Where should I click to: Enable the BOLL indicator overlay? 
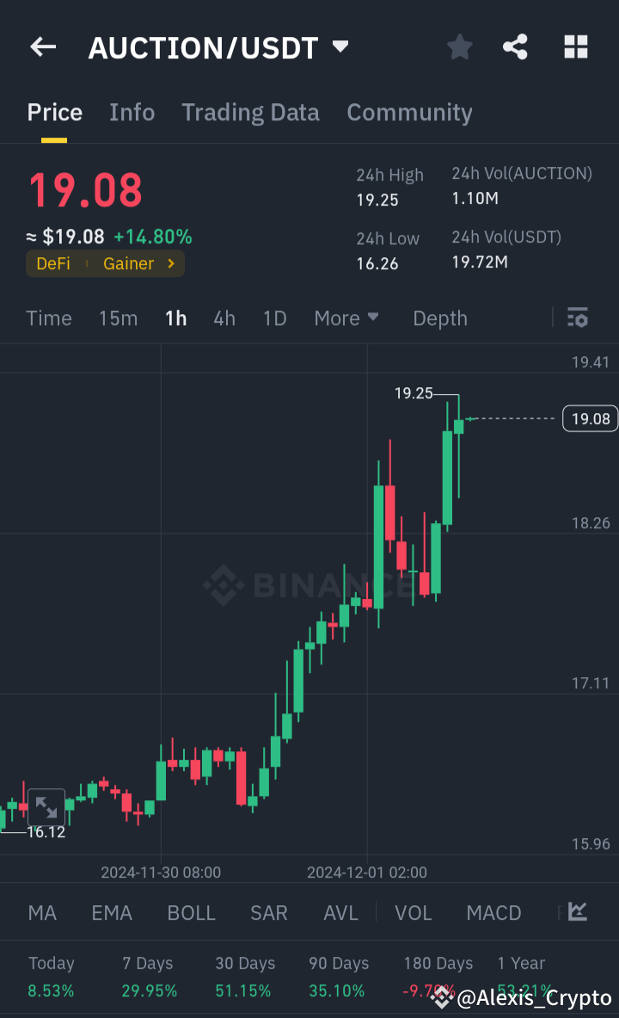[191, 912]
